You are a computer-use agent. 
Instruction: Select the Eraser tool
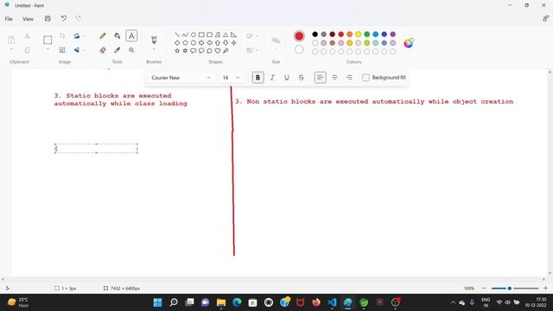click(103, 50)
